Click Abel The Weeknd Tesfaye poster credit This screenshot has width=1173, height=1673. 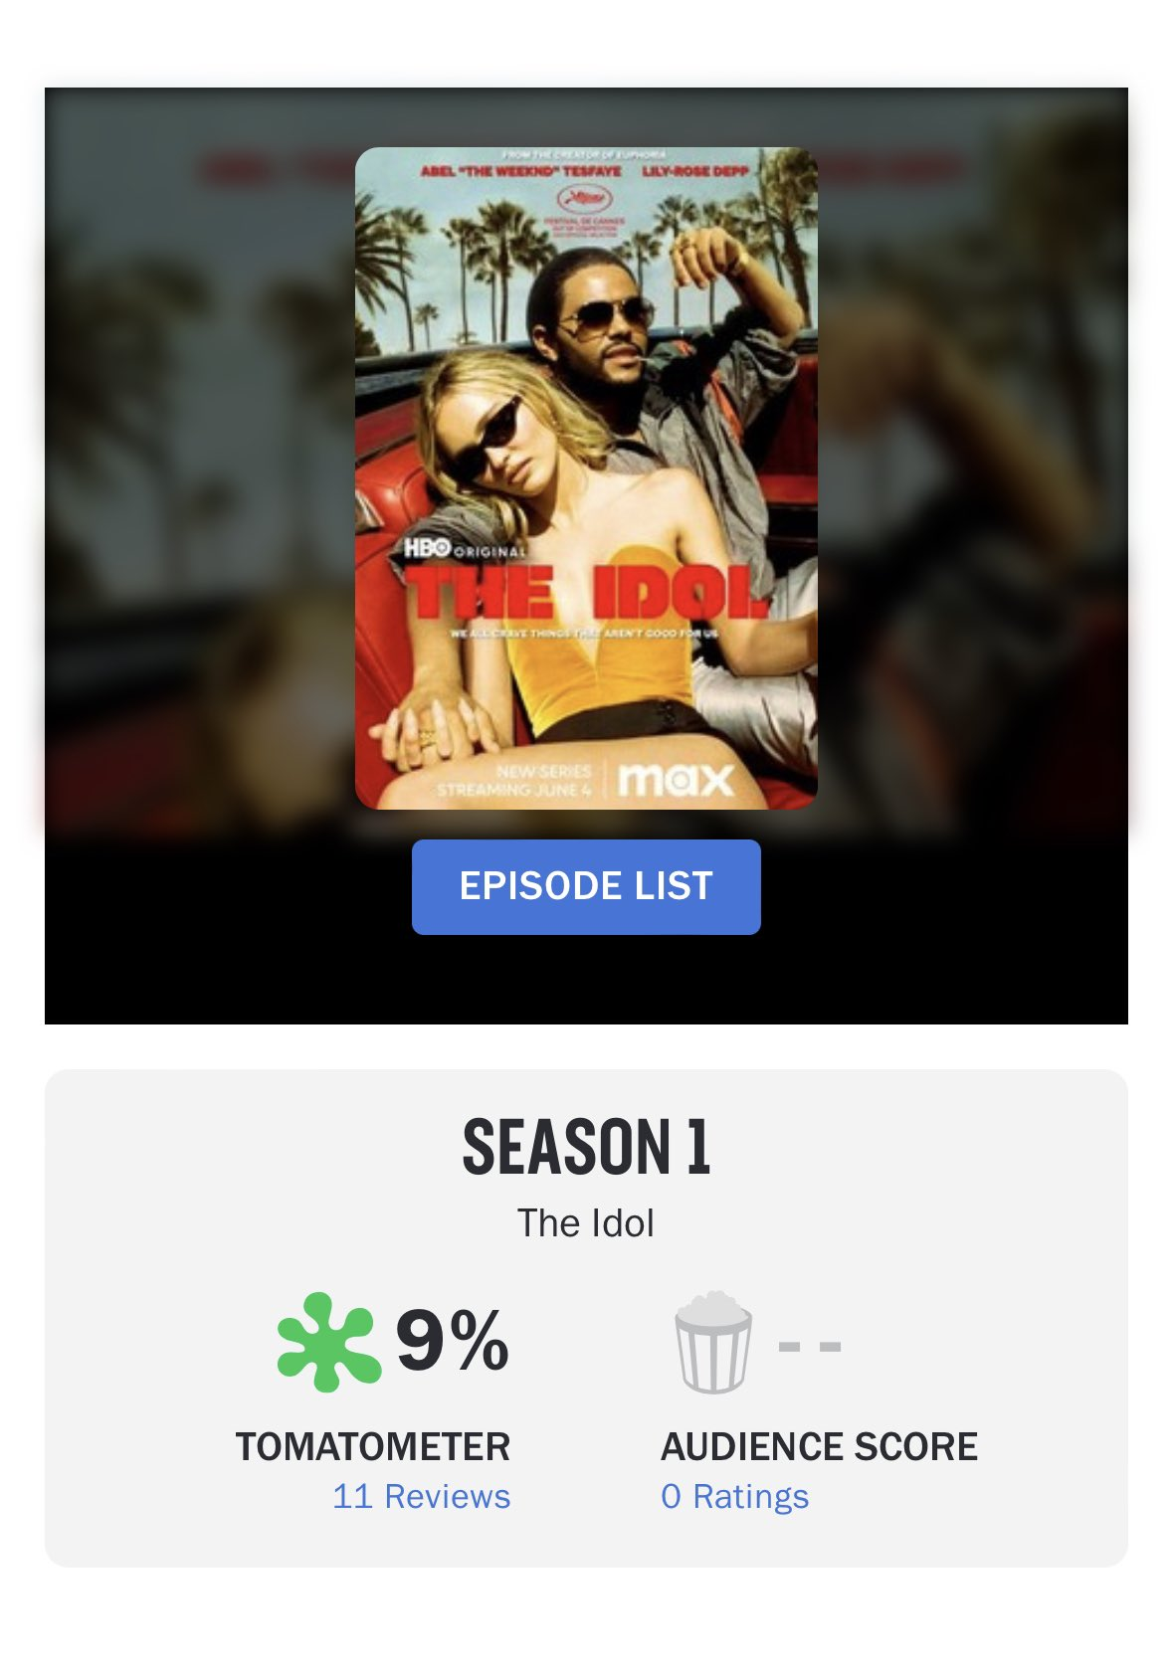[520, 171]
